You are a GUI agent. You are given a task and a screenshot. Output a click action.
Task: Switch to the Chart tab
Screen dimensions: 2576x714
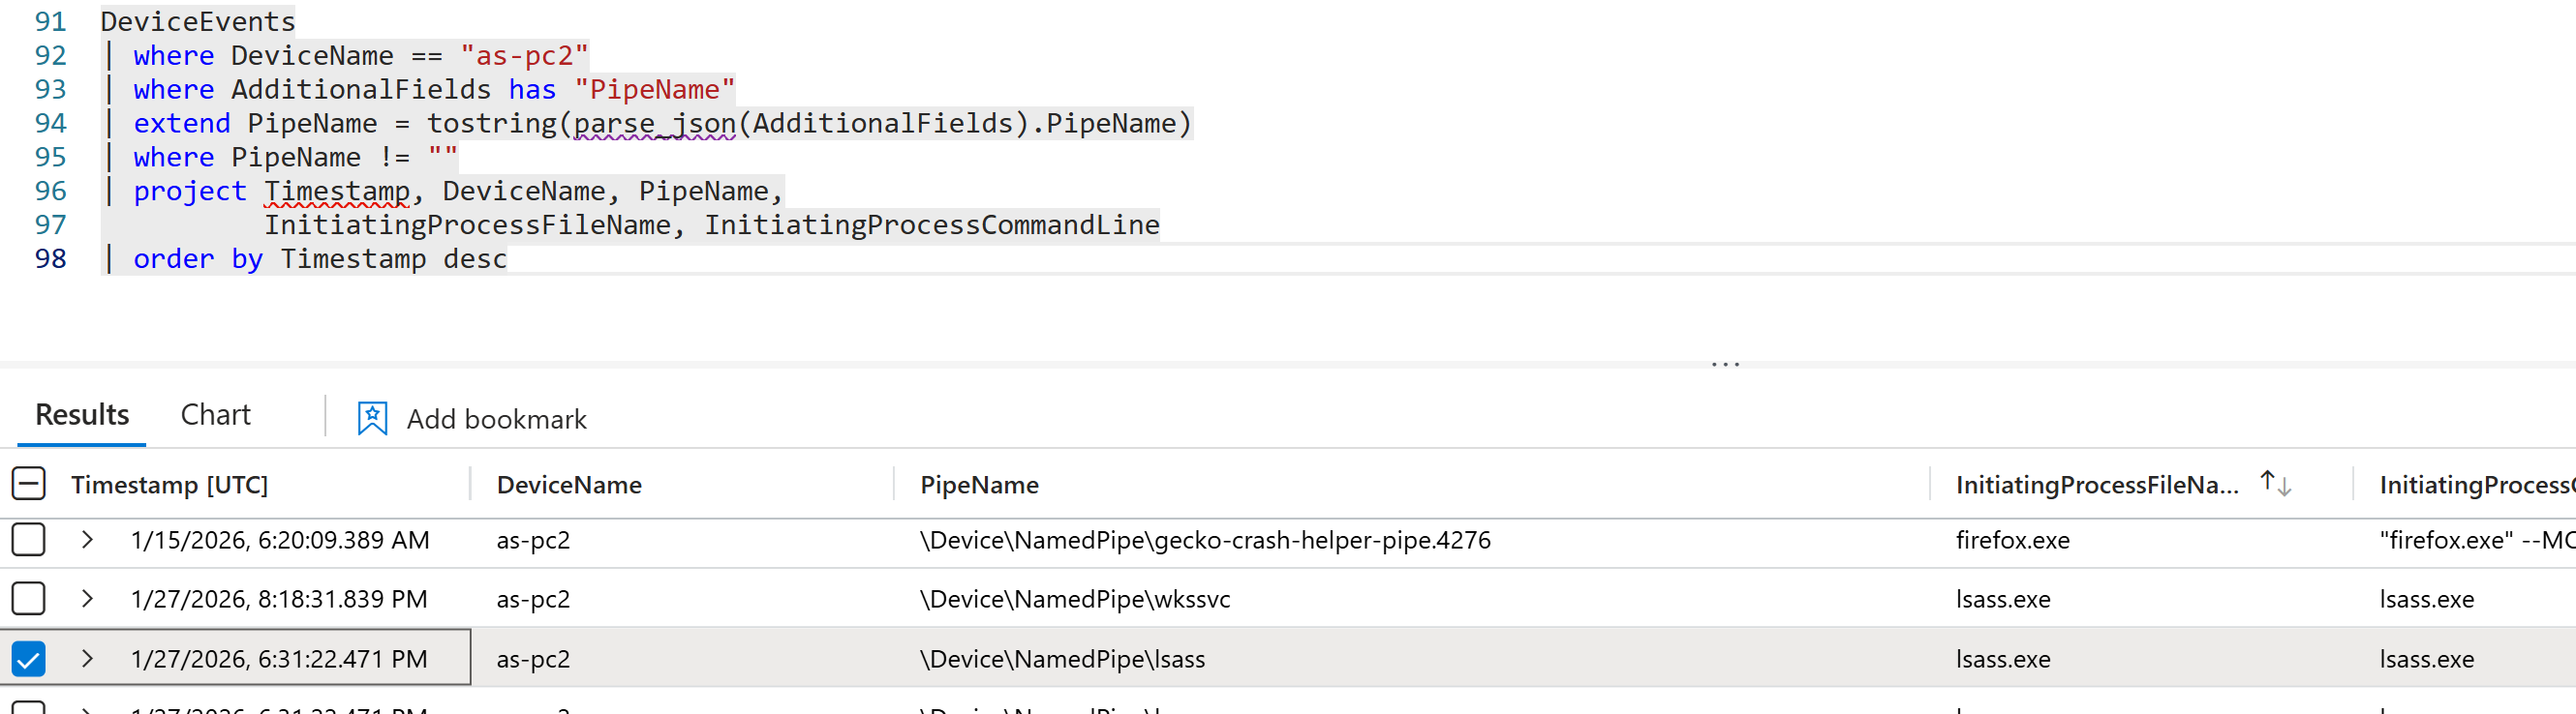[215, 415]
